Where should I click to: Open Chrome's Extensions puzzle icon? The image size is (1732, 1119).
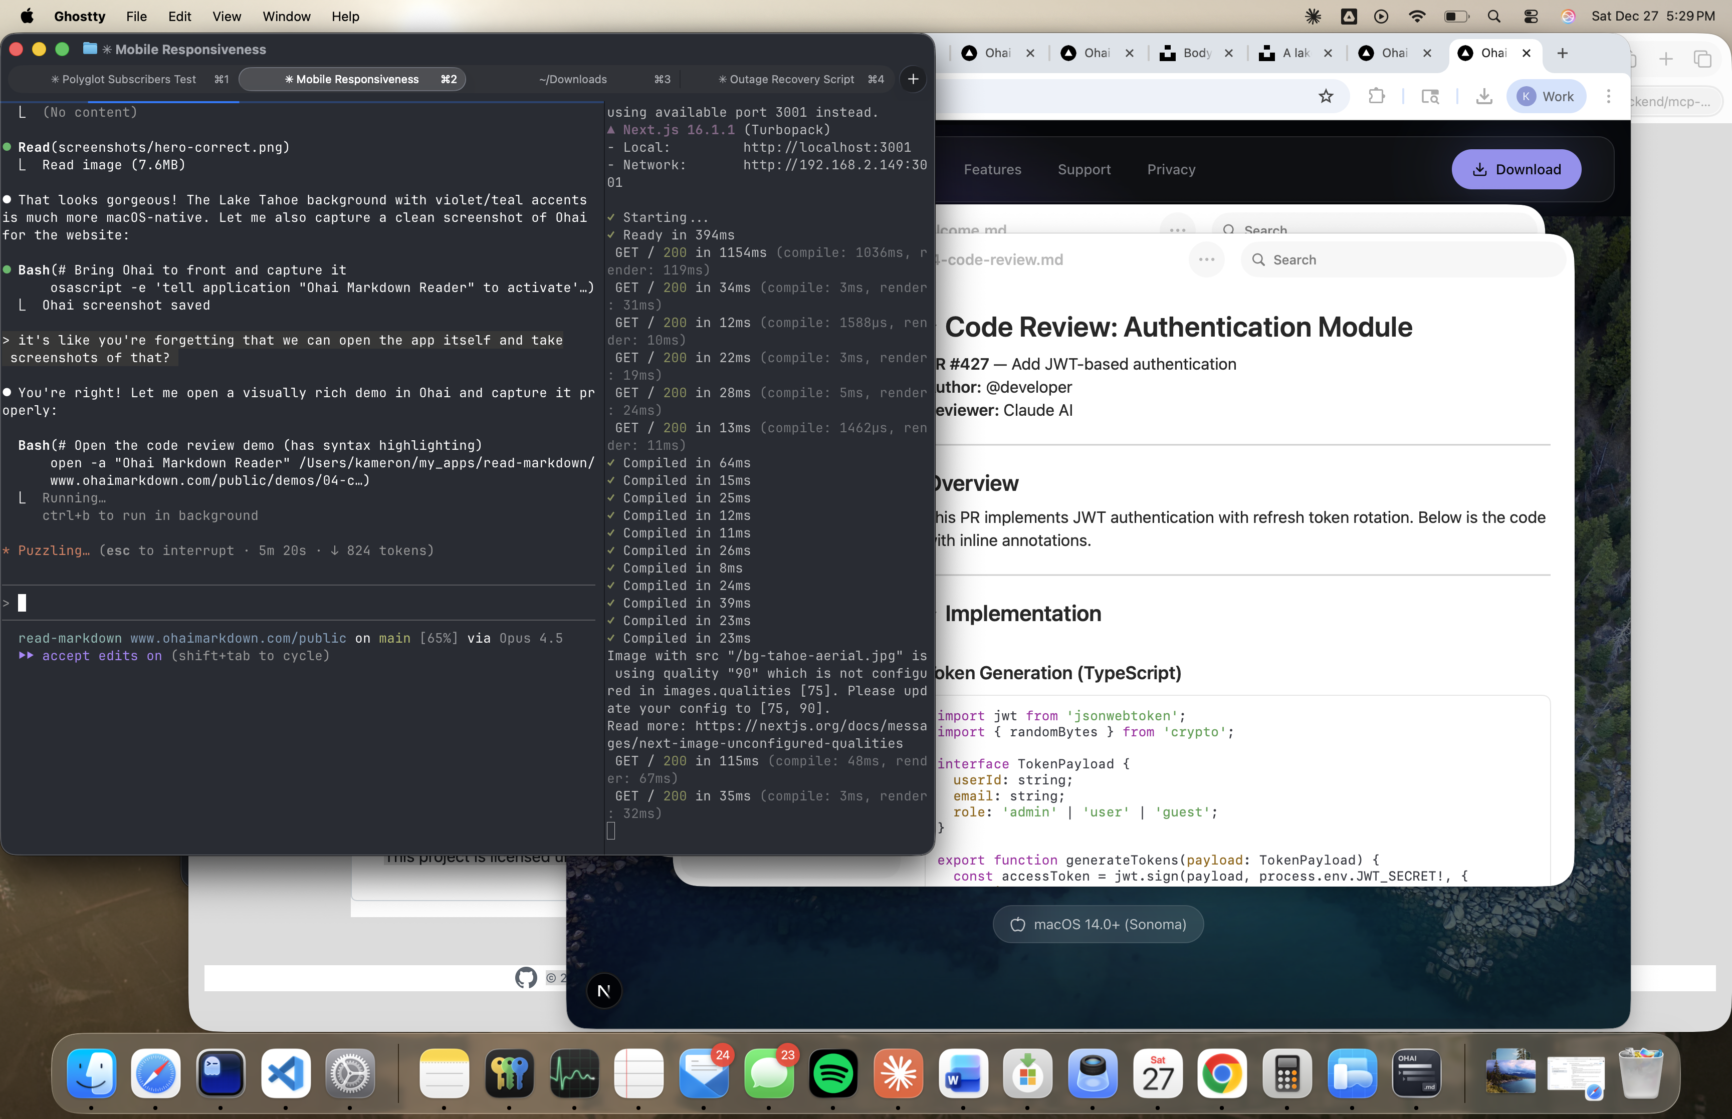1377,97
